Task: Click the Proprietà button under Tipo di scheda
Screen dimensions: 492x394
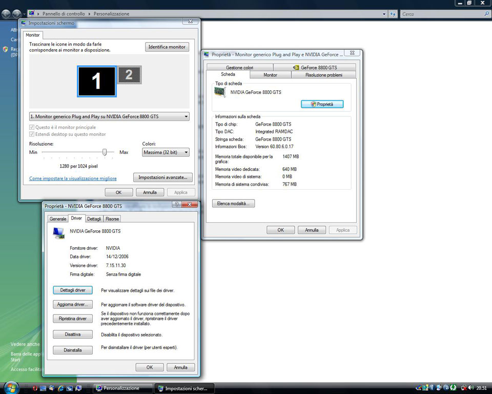Action: coord(322,104)
